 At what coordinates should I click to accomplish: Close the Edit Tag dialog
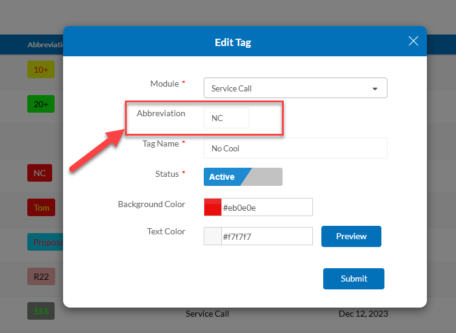[414, 41]
